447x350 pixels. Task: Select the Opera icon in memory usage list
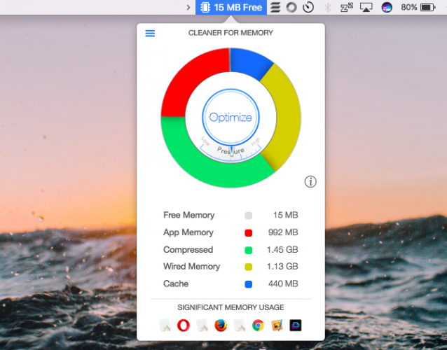click(x=184, y=325)
